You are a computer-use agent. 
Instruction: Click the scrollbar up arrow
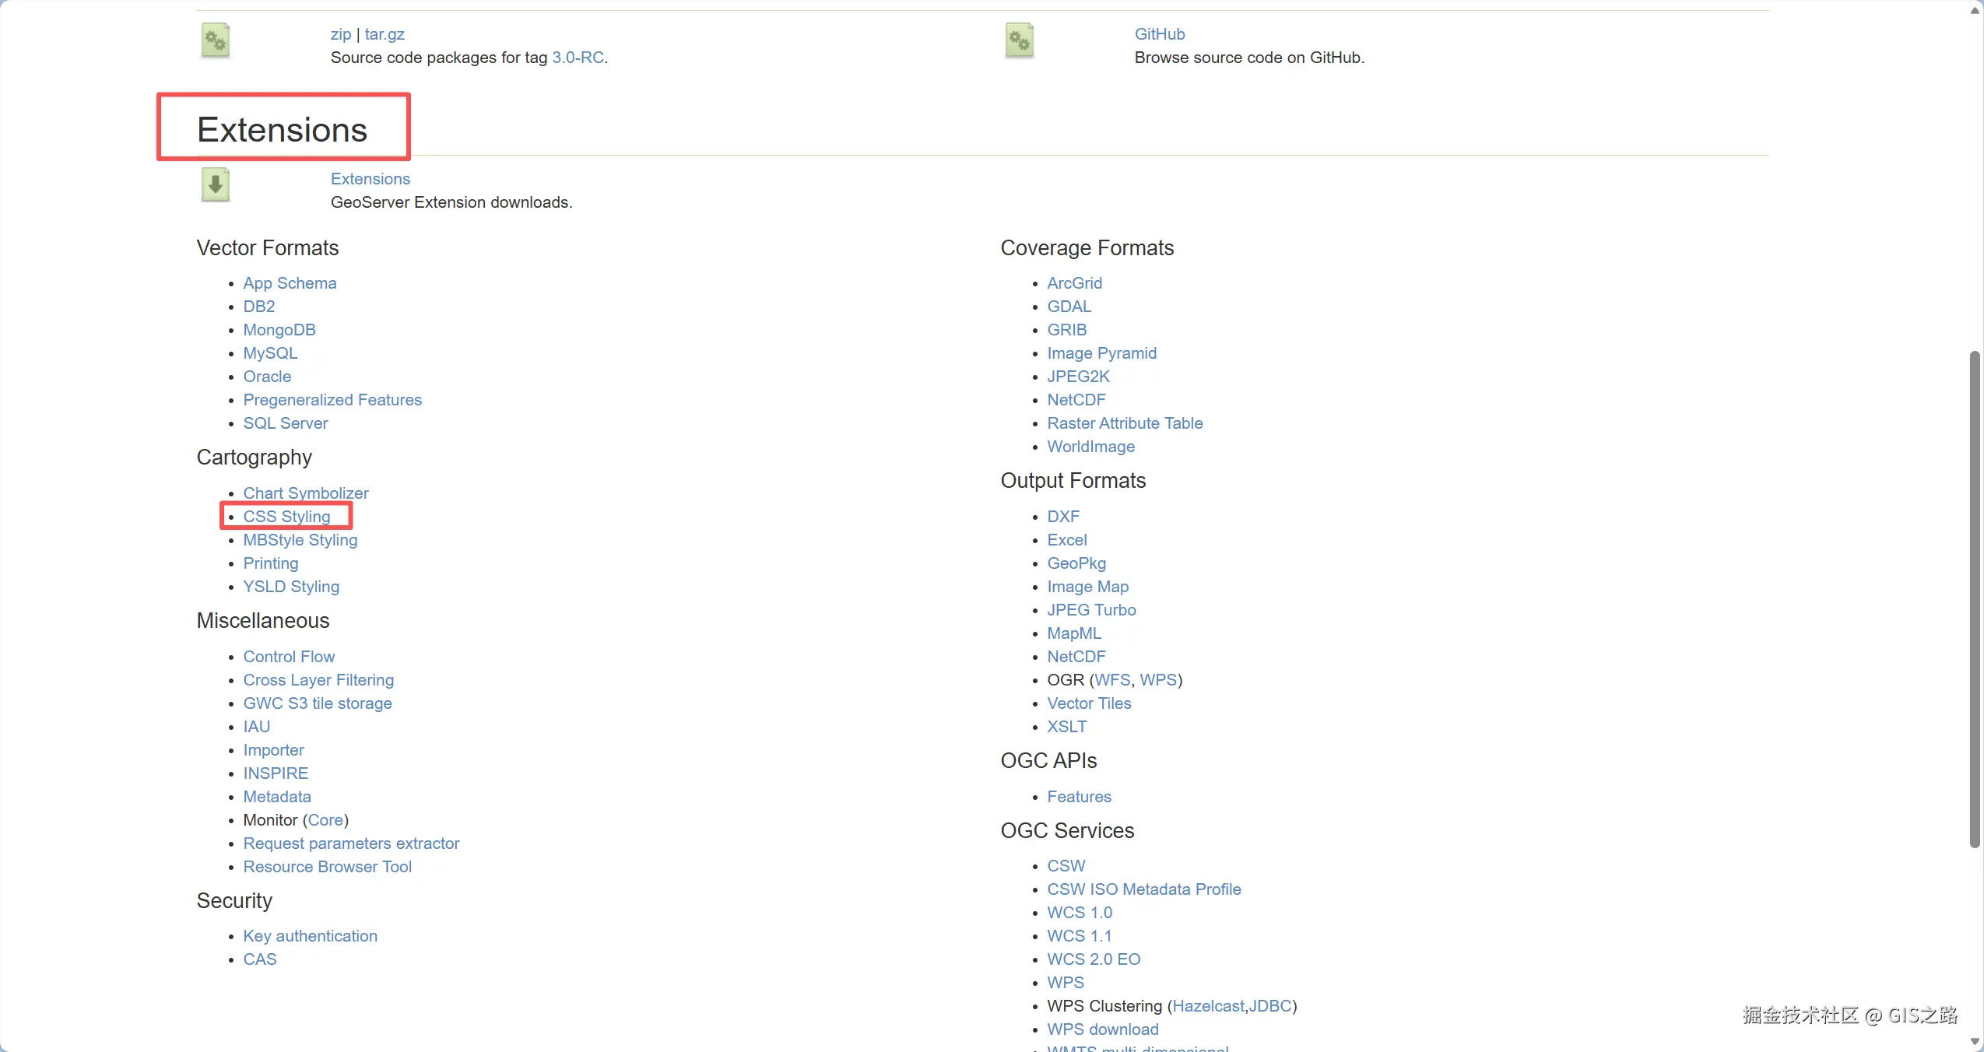tap(1975, 11)
